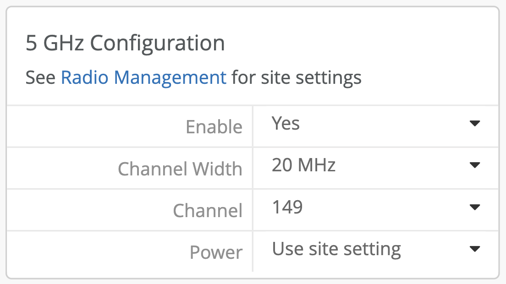This screenshot has width=506, height=284.
Task: Select the Enable field label
Action: 214,127
